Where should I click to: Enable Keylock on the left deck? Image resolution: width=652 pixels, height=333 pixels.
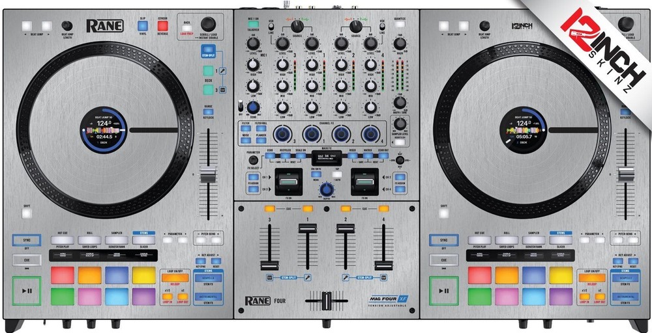(209, 112)
